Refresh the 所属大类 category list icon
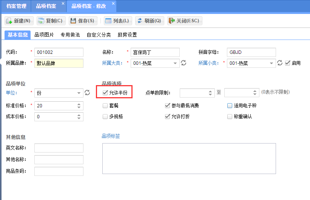Screen dimensions: 310x200 [184, 63]
